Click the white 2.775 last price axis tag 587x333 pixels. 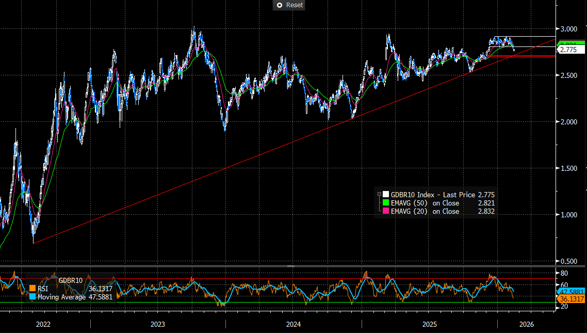[x=569, y=50]
